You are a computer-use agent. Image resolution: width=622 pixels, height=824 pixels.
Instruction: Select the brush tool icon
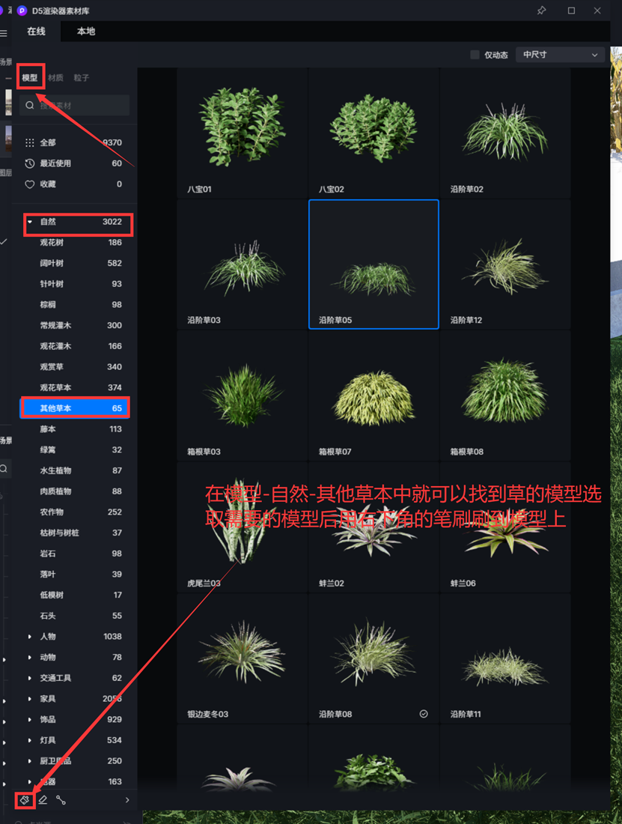[x=25, y=800]
